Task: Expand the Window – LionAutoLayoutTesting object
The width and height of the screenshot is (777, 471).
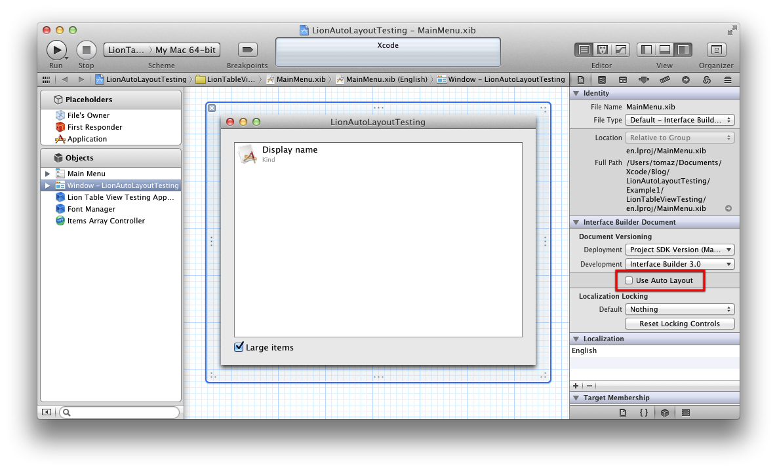Action: [48, 186]
